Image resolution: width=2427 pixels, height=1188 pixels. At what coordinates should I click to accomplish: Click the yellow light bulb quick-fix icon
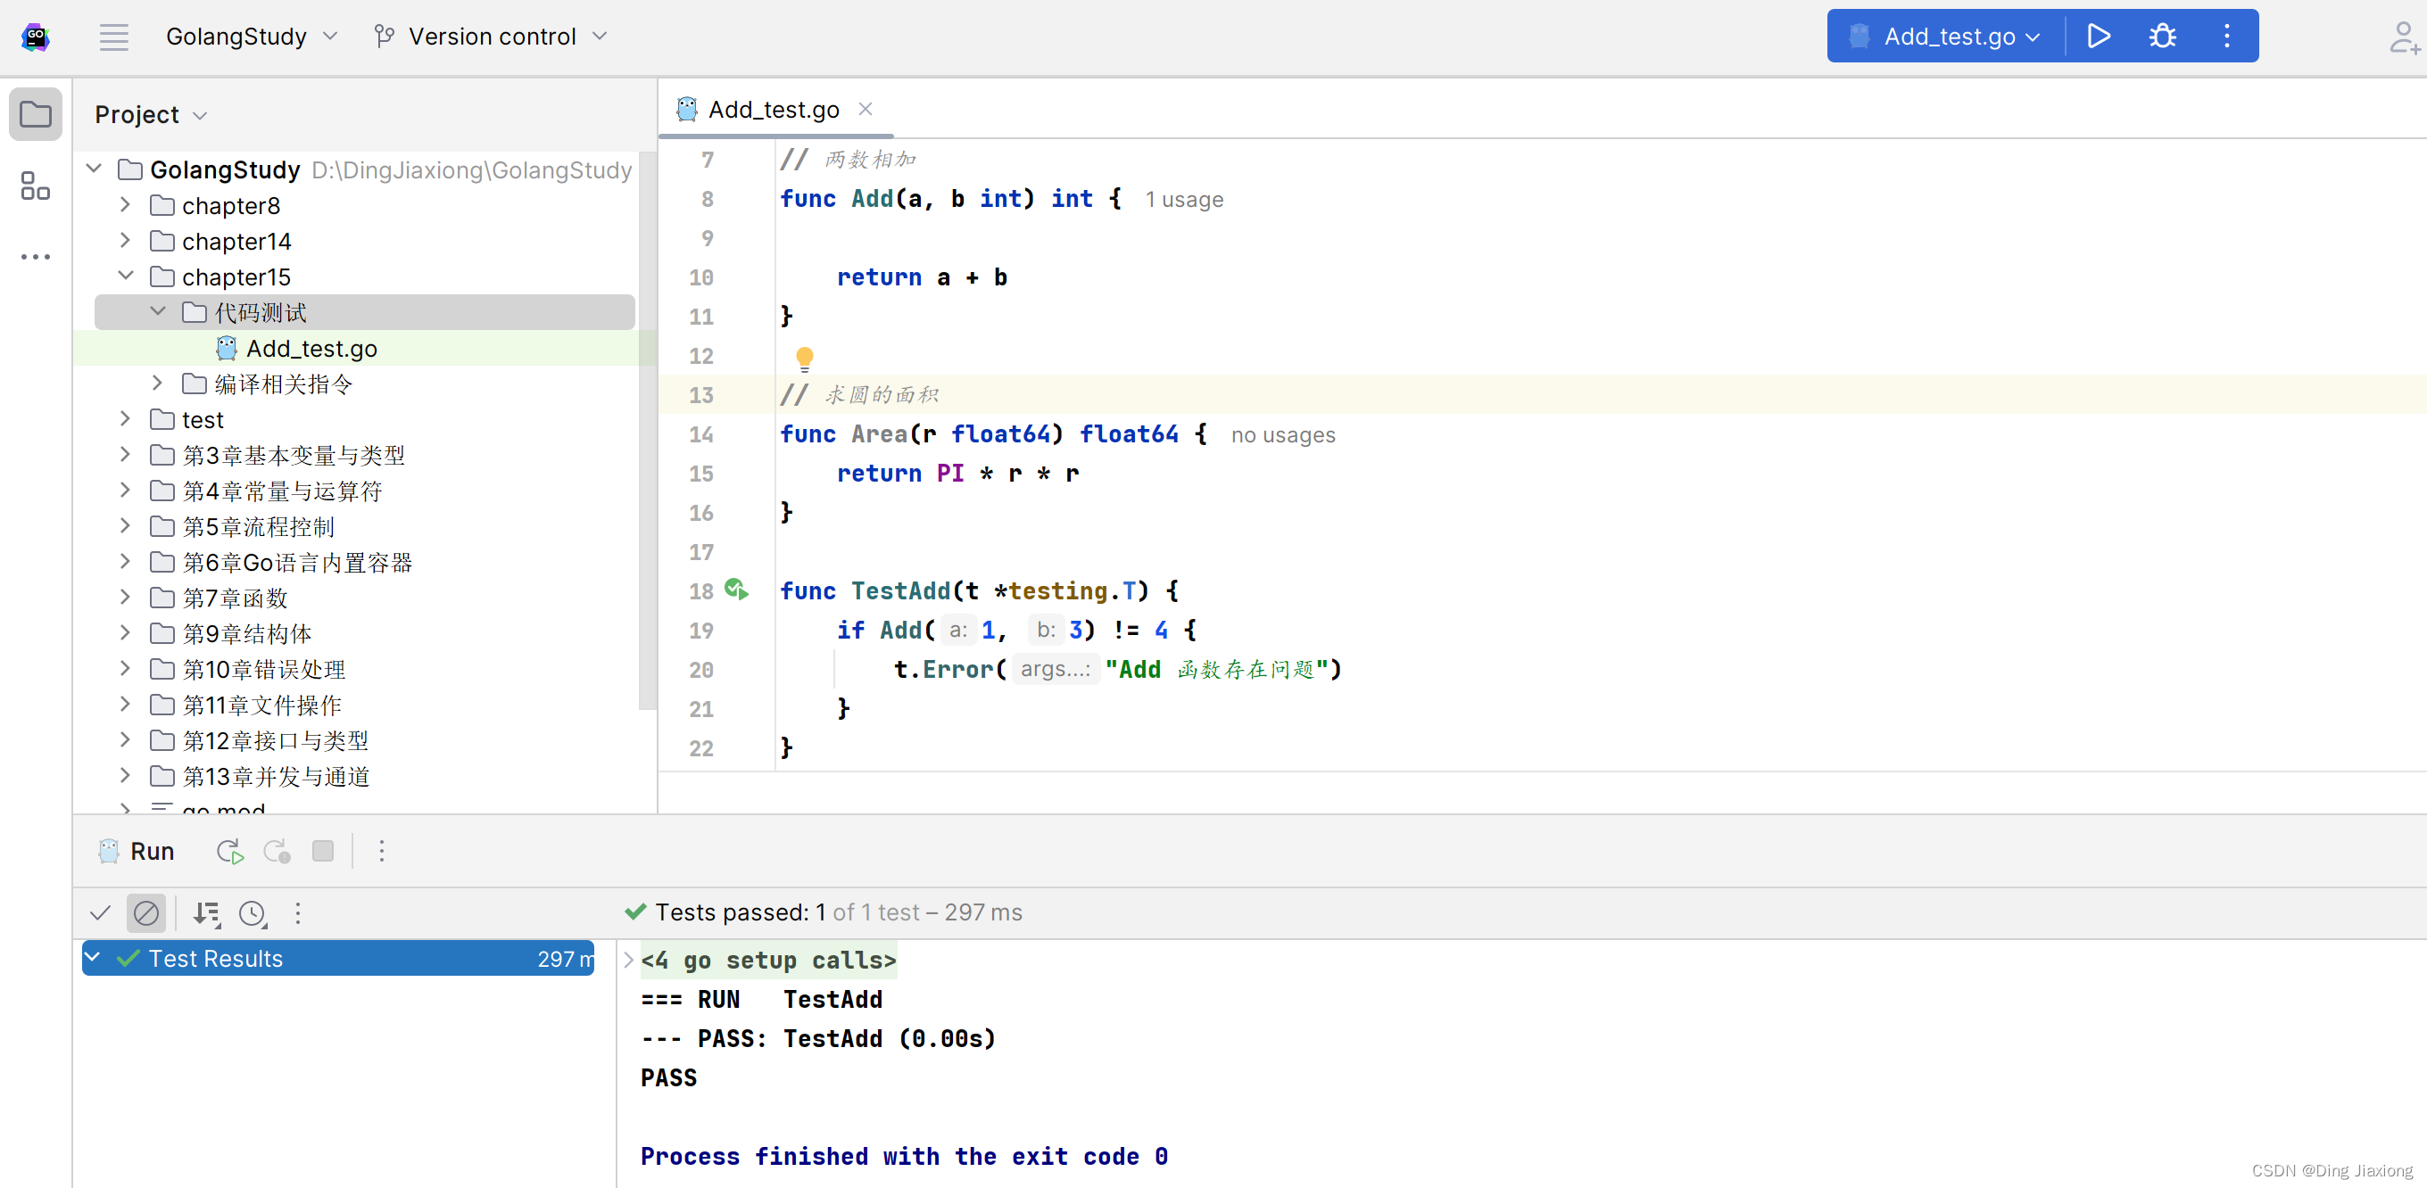coord(805,358)
